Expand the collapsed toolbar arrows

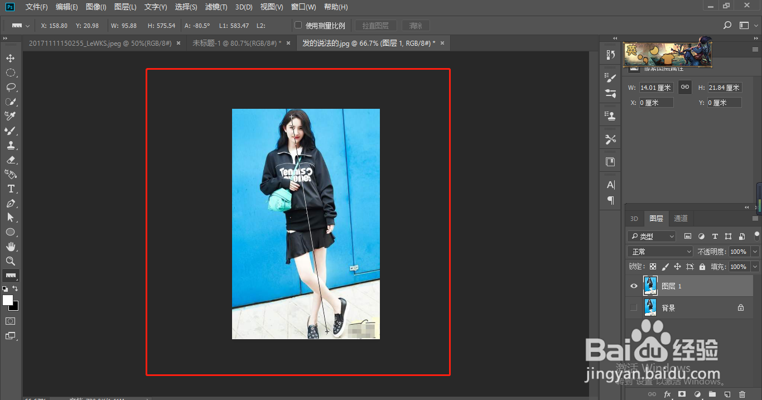click(5, 38)
